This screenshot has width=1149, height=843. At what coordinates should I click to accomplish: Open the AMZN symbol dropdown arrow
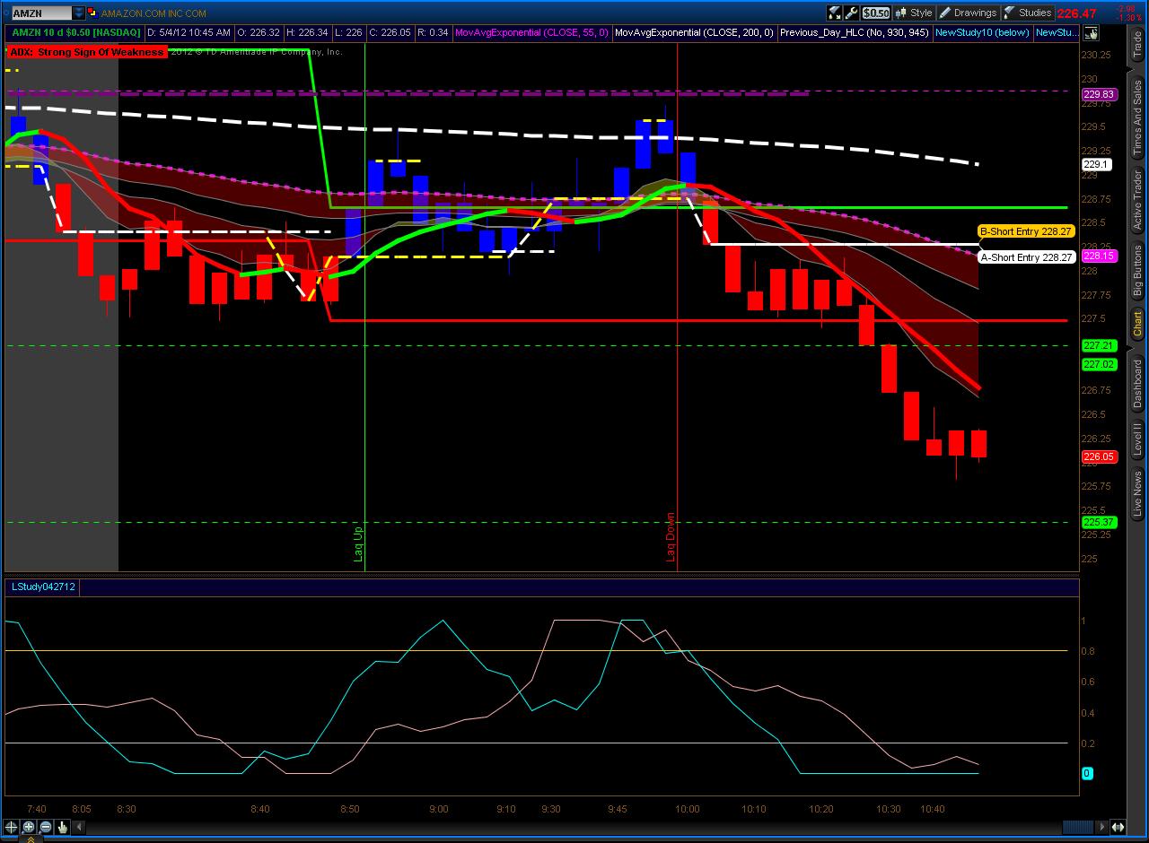[x=79, y=13]
